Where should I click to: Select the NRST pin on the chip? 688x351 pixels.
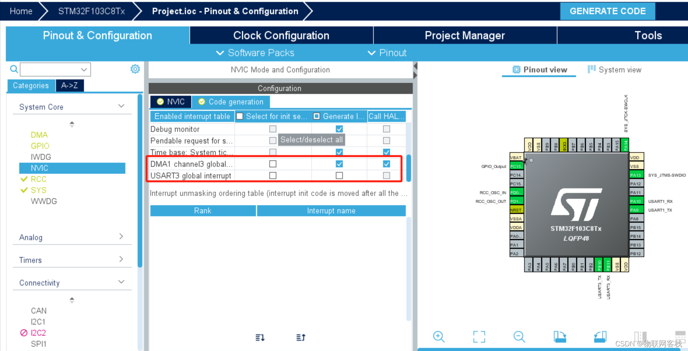click(x=516, y=210)
